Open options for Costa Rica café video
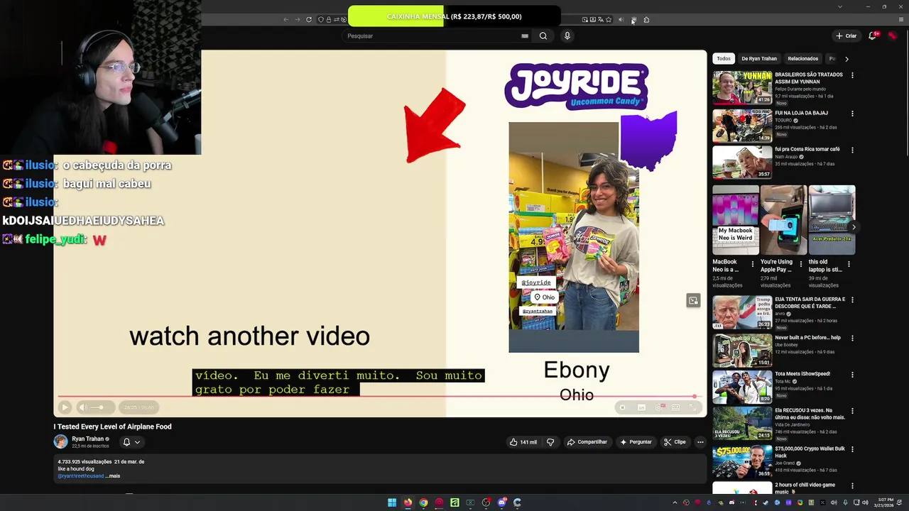The image size is (909, 511). click(852, 150)
